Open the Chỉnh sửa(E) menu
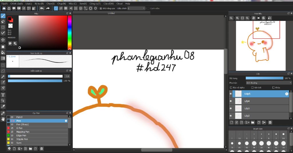Viewport: 293px width, 153px height. pos(16,3)
